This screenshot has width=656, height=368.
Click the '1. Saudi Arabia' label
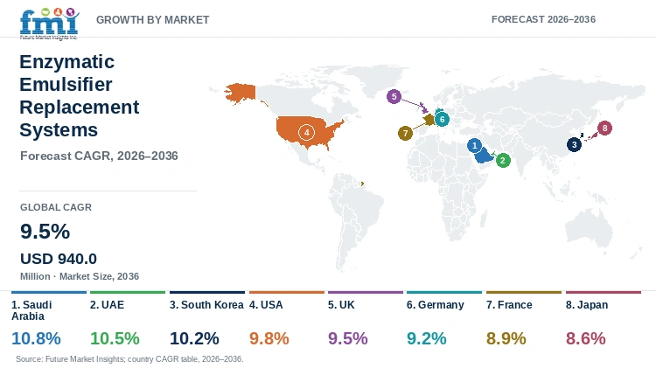point(31,310)
